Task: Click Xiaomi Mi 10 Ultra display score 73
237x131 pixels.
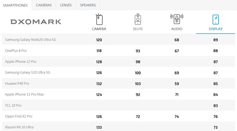Action: coord(216,128)
